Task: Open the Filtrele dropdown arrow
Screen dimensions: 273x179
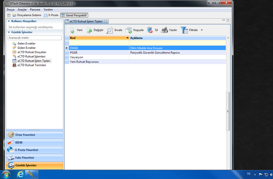Action: pyautogui.click(x=202, y=30)
